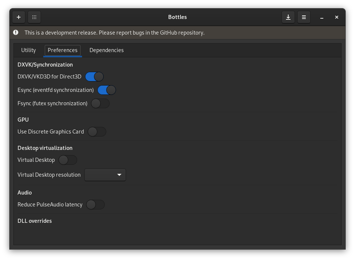The image size is (355, 260).
Task: Minimize the Bottles window
Action: click(x=322, y=17)
